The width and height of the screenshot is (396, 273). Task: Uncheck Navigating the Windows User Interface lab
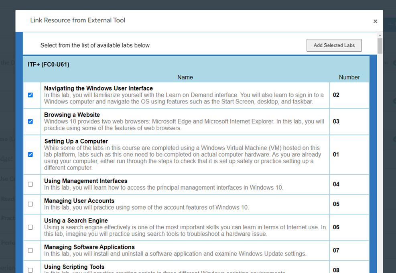30,95
